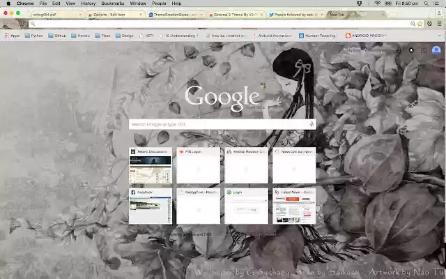This screenshot has height=279, width=446.
Task: Start voice search with the microphone icon
Action: pos(312,124)
